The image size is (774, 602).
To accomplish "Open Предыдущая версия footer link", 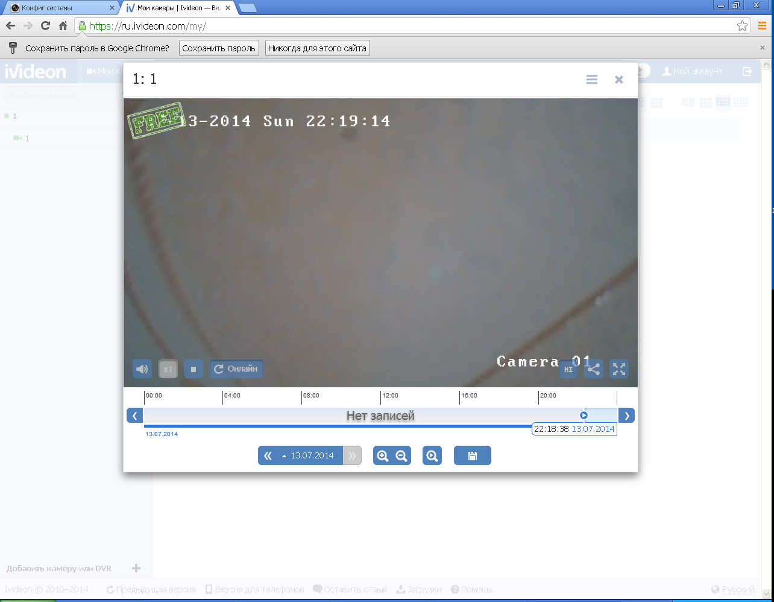I will click(151, 589).
